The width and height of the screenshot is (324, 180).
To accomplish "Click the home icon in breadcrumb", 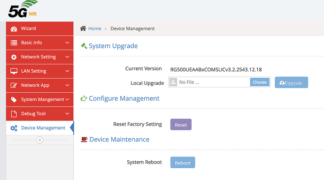I will [x=83, y=29].
